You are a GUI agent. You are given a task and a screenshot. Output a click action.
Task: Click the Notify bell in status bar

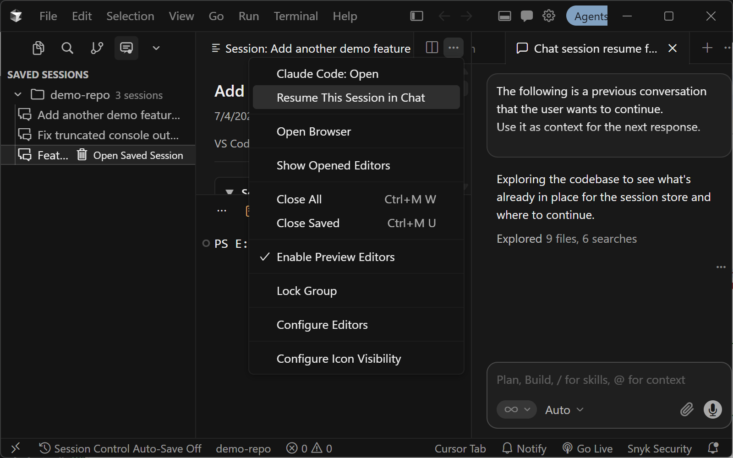click(525, 448)
